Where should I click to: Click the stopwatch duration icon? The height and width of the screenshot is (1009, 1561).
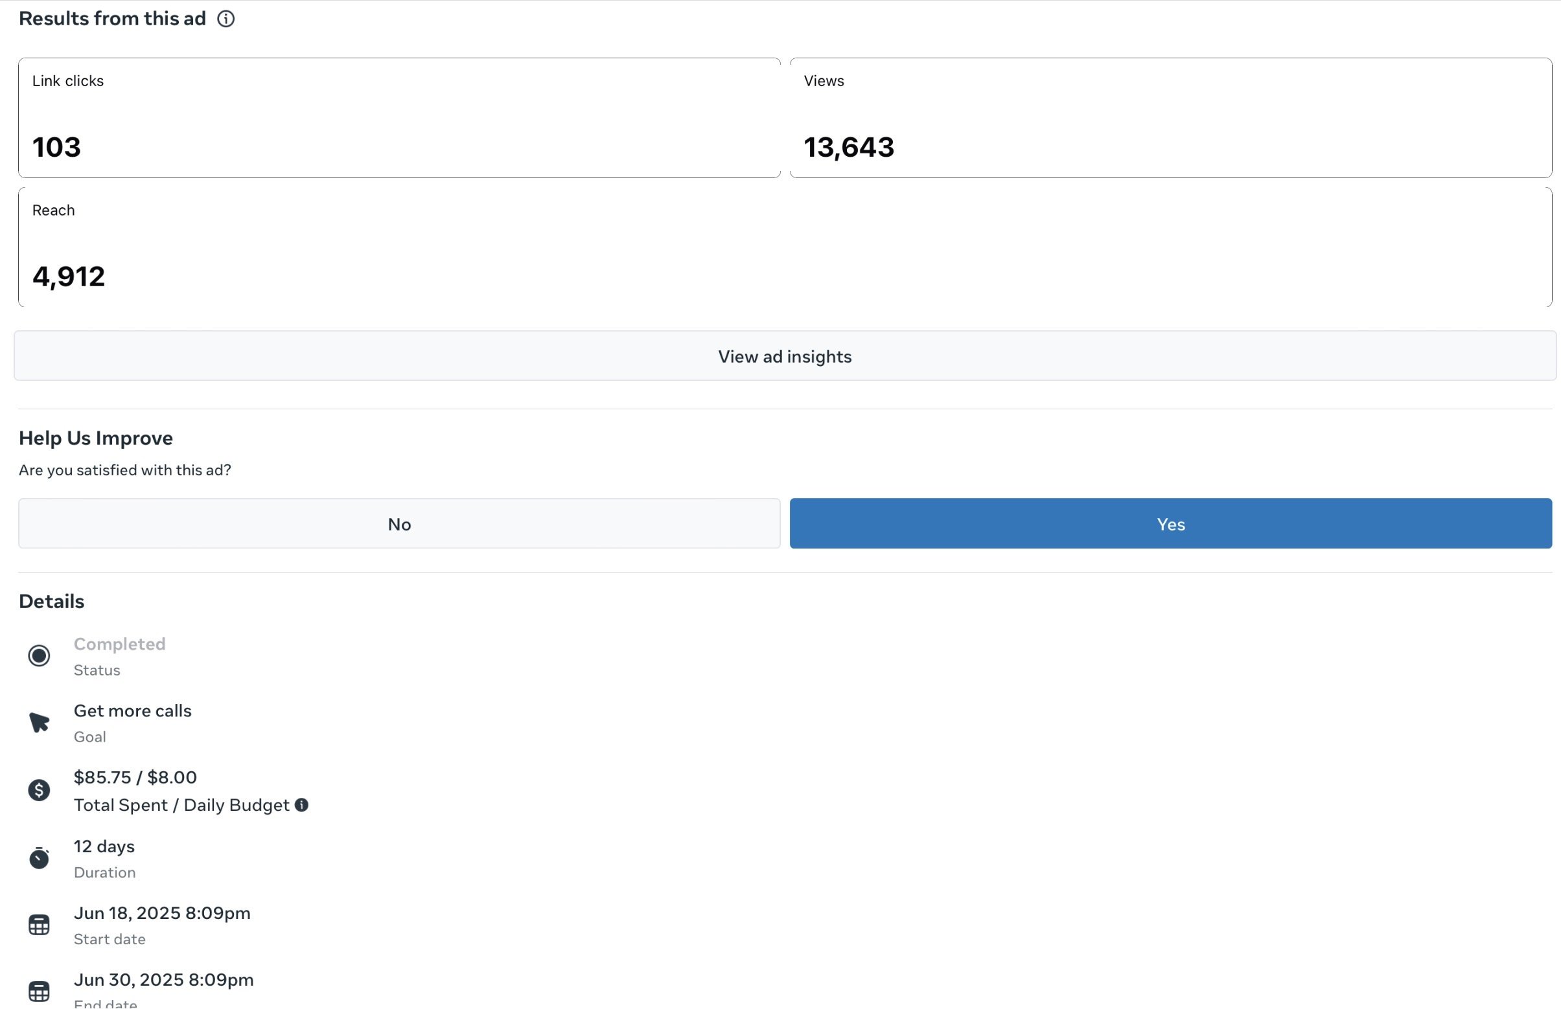coord(39,857)
